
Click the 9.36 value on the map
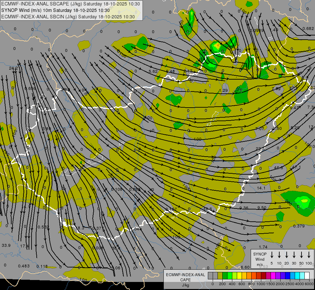(244, 208)
